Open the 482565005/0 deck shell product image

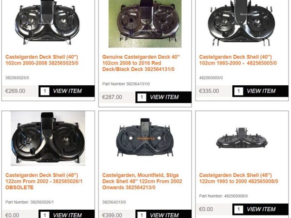242,23
